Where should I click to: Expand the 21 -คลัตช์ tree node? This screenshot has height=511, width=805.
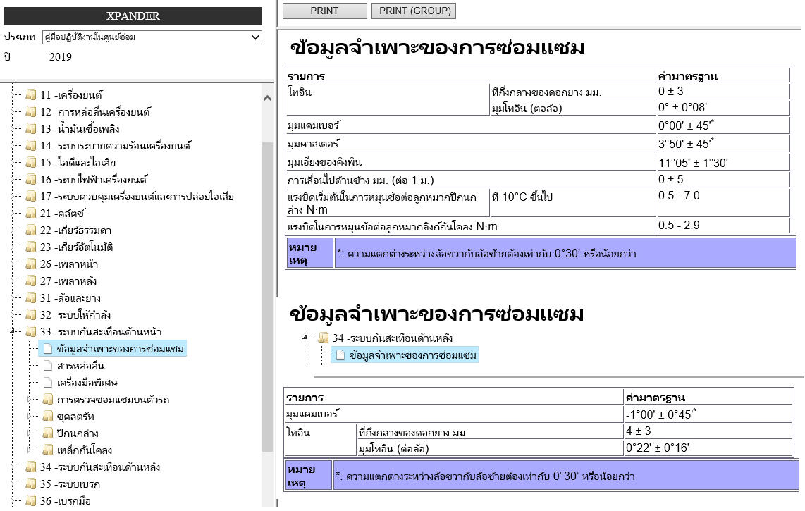click(x=12, y=213)
